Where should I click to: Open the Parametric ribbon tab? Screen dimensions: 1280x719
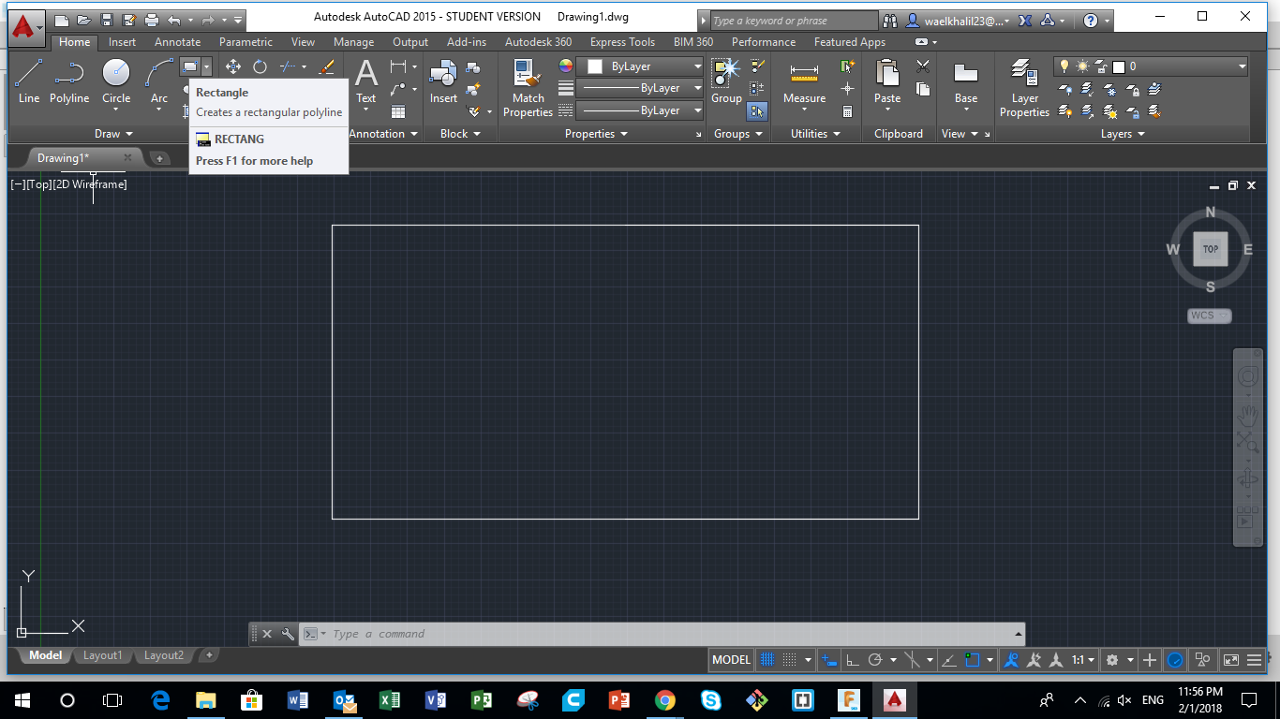[246, 42]
